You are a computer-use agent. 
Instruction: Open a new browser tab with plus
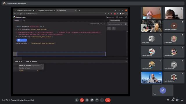click(79, 11)
